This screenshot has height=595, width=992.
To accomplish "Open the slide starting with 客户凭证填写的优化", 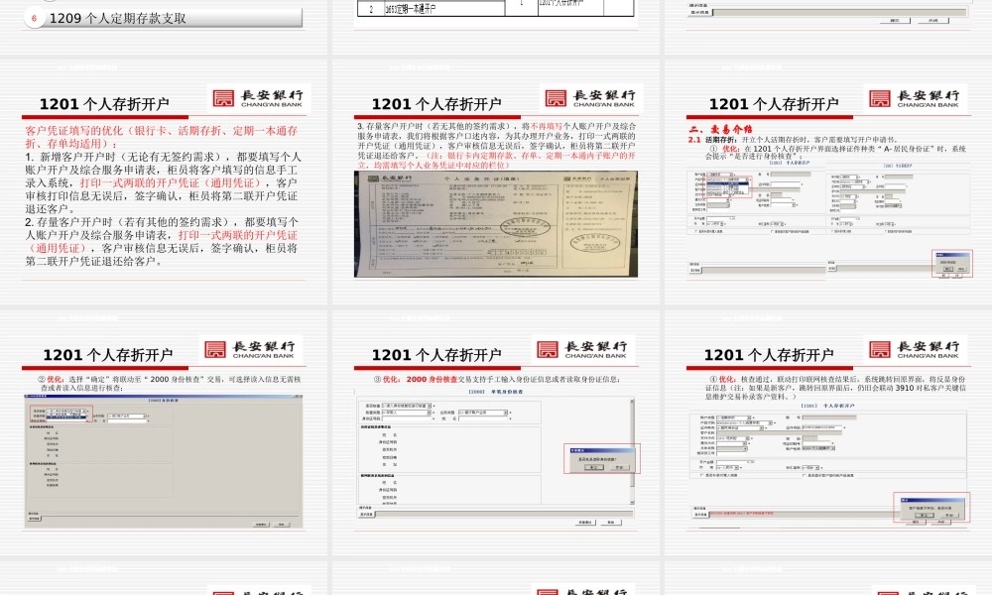I will click(165, 180).
